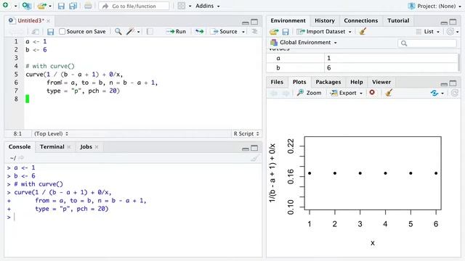
Task: Click the code tools magic wand
Action: coord(131,31)
